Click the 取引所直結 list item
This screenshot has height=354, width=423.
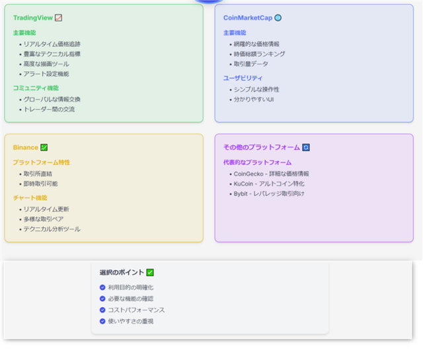pos(38,174)
